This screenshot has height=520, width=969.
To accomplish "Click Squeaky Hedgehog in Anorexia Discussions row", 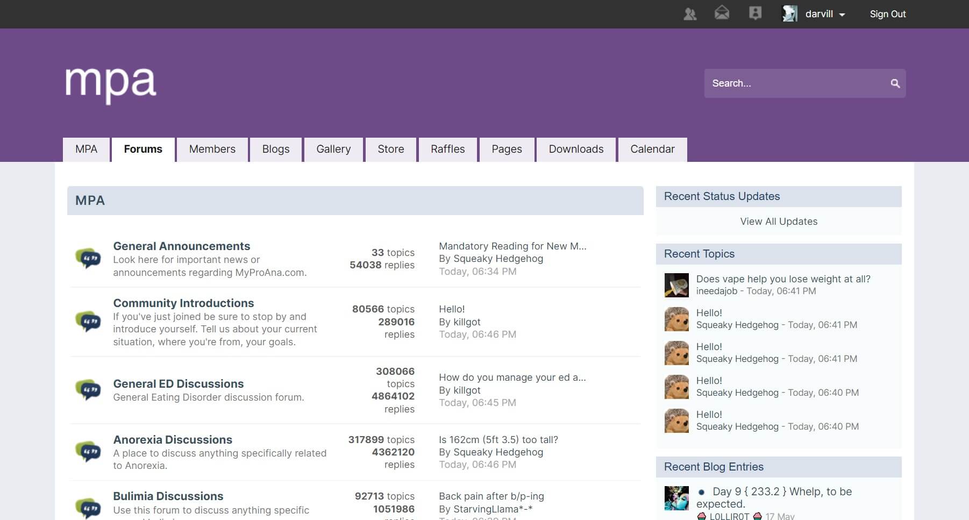I will [x=498, y=452].
